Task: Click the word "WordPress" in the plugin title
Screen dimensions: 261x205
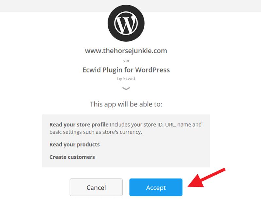Action: (152, 70)
